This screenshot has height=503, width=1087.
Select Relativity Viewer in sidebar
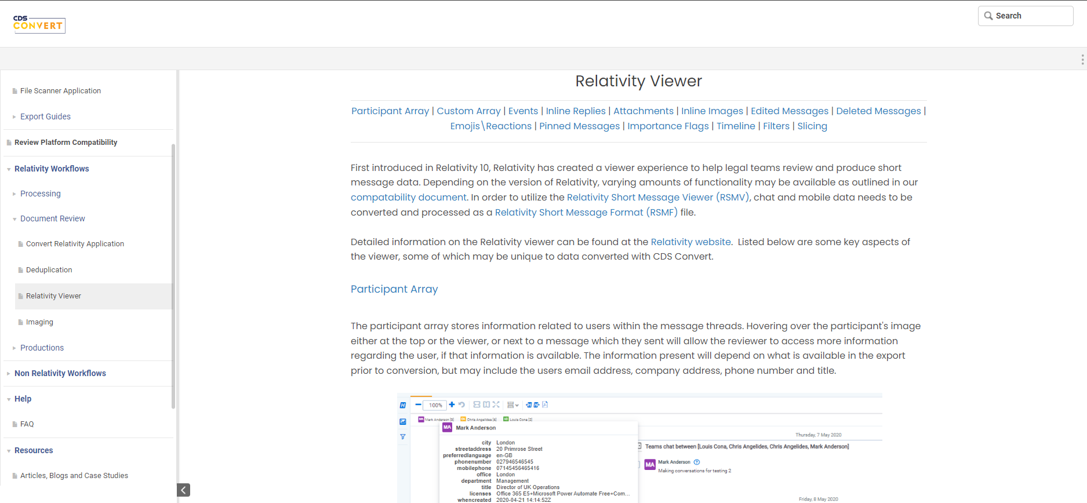pyautogui.click(x=53, y=296)
